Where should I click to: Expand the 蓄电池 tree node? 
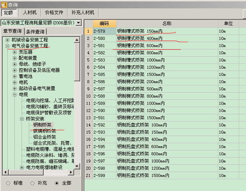[14, 76]
